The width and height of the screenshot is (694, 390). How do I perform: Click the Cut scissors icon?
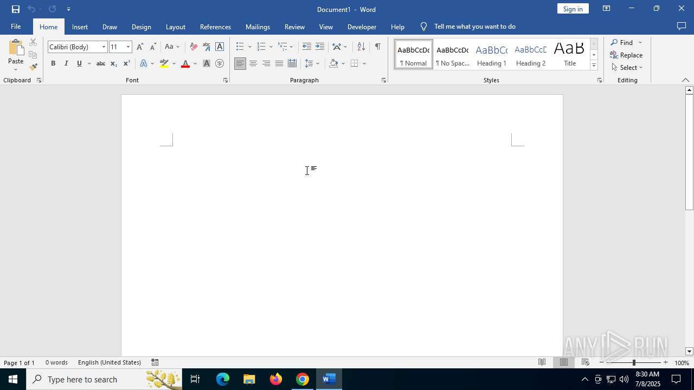coord(33,42)
